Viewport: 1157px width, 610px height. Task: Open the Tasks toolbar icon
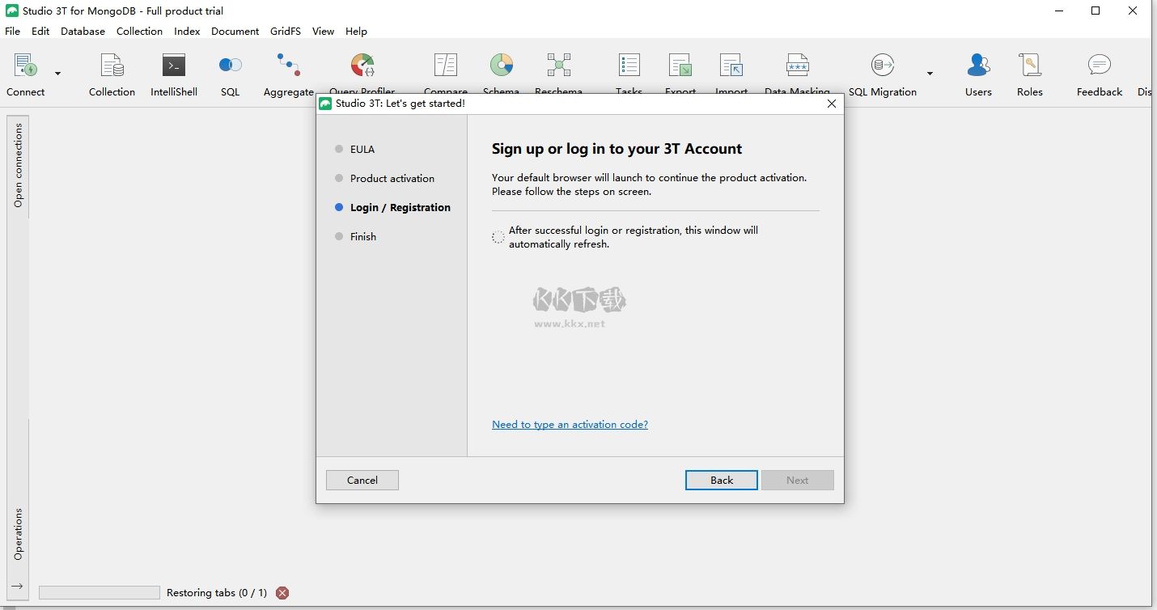click(629, 65)
